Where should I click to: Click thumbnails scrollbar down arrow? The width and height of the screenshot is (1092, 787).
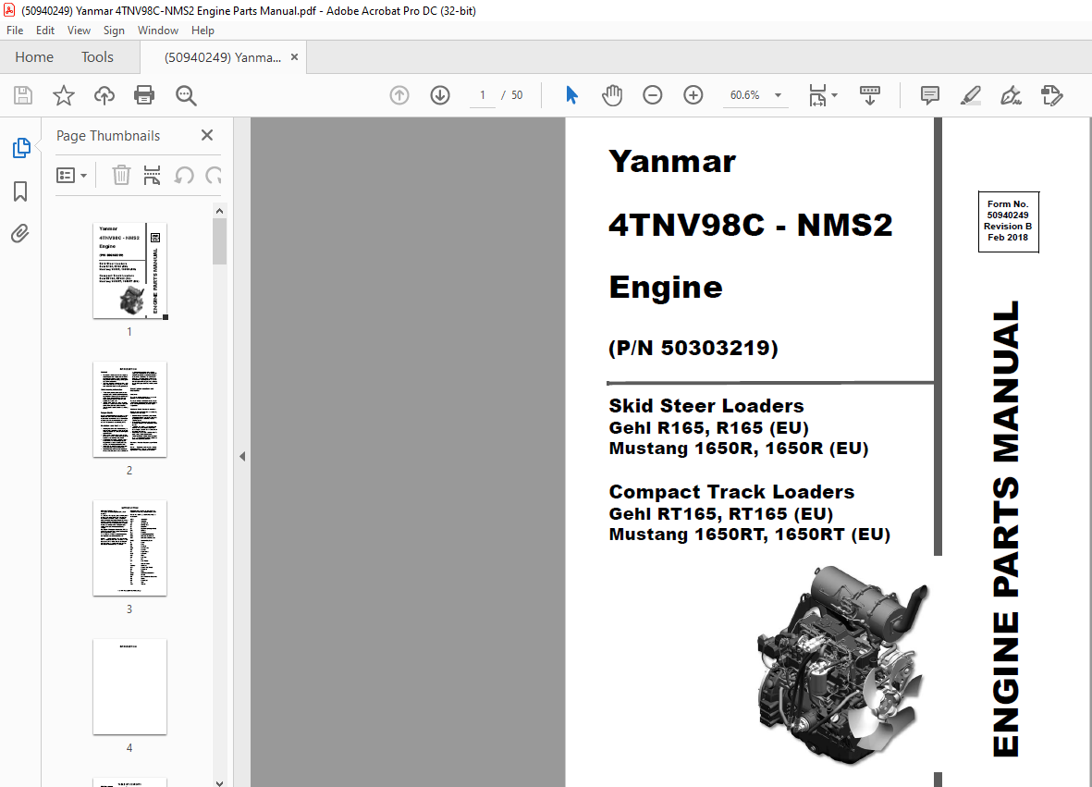pyautogui.click(x=219, y=782)
